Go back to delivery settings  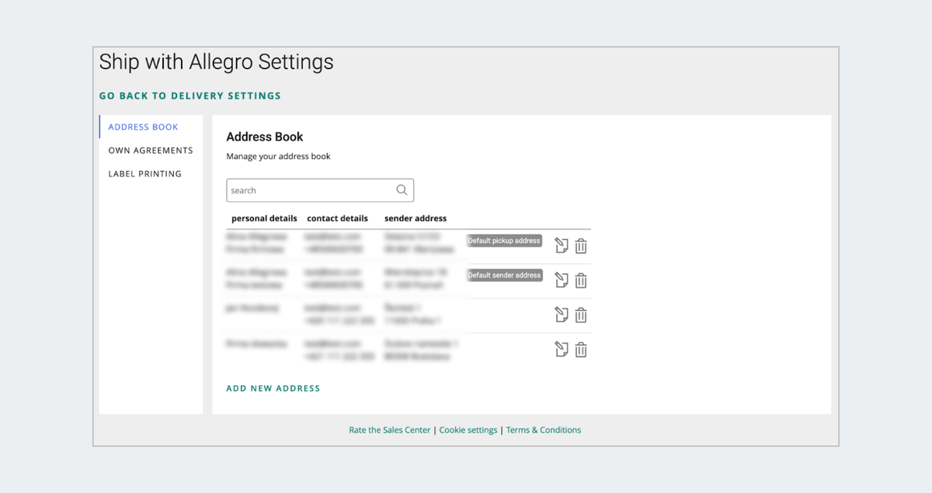pyautogui.click(x=190, y=96)
